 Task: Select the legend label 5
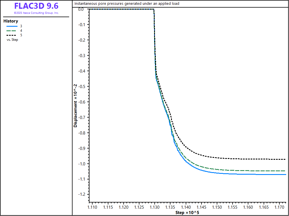tap(21, 35)
